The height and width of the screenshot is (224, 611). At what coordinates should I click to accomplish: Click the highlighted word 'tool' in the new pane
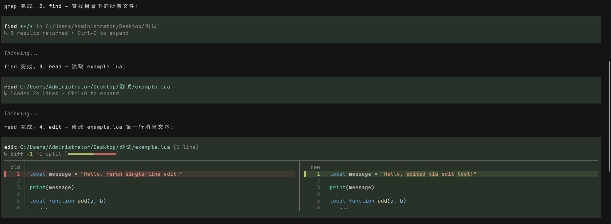pos(464,174)
